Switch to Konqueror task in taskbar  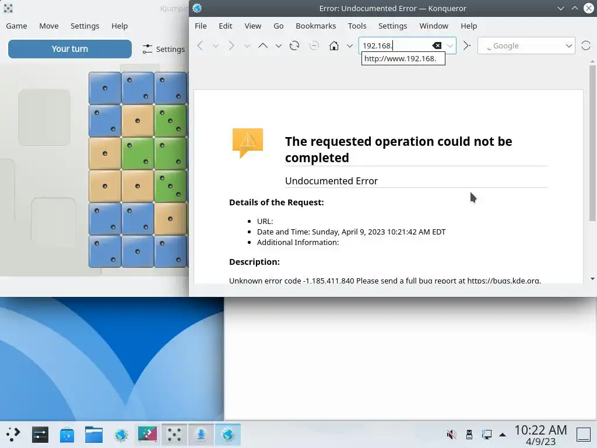[x=228, y=434]
